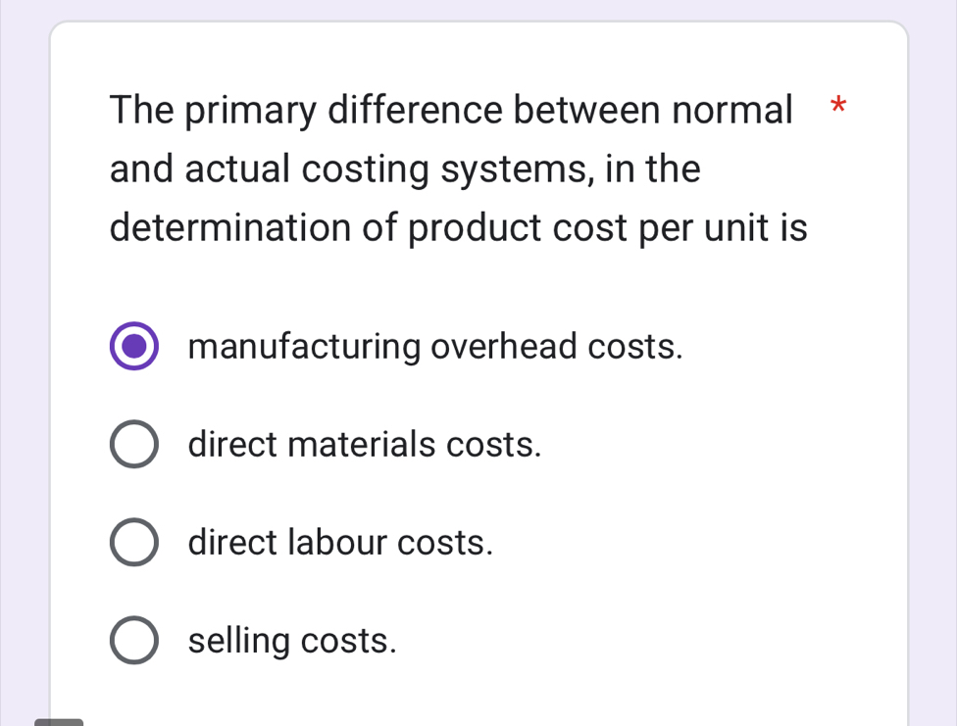Click the line "determination of product cost per unit is"

point(459,228)
